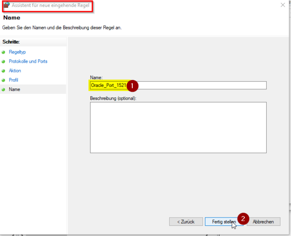Select the Profil step in sidebar

(x=14, y=80)
